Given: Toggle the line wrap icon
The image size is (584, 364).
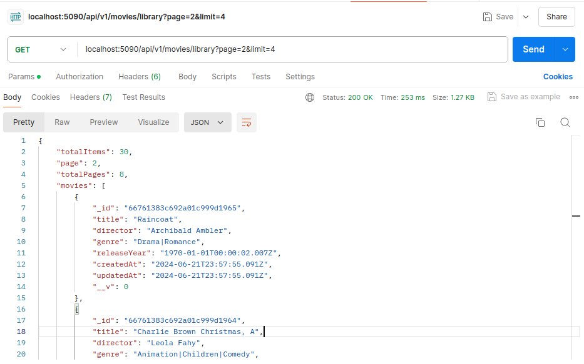Looking at the screenshot, I should 247,122.
